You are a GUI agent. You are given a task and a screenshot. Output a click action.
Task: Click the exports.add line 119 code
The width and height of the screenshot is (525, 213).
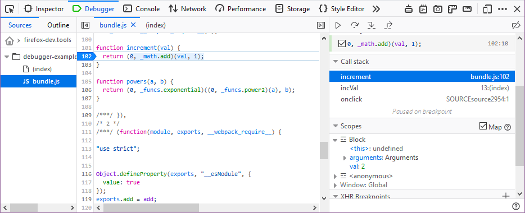pos(126,200)
